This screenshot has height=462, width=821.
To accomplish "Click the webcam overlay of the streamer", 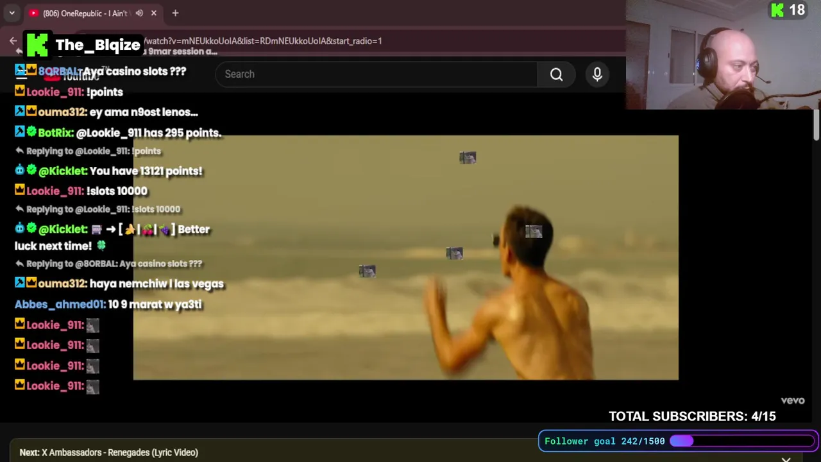I will pos(724,55).
